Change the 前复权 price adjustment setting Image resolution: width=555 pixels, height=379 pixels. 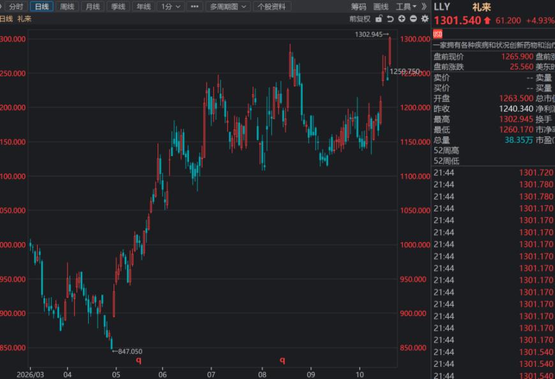coord(360,18)
